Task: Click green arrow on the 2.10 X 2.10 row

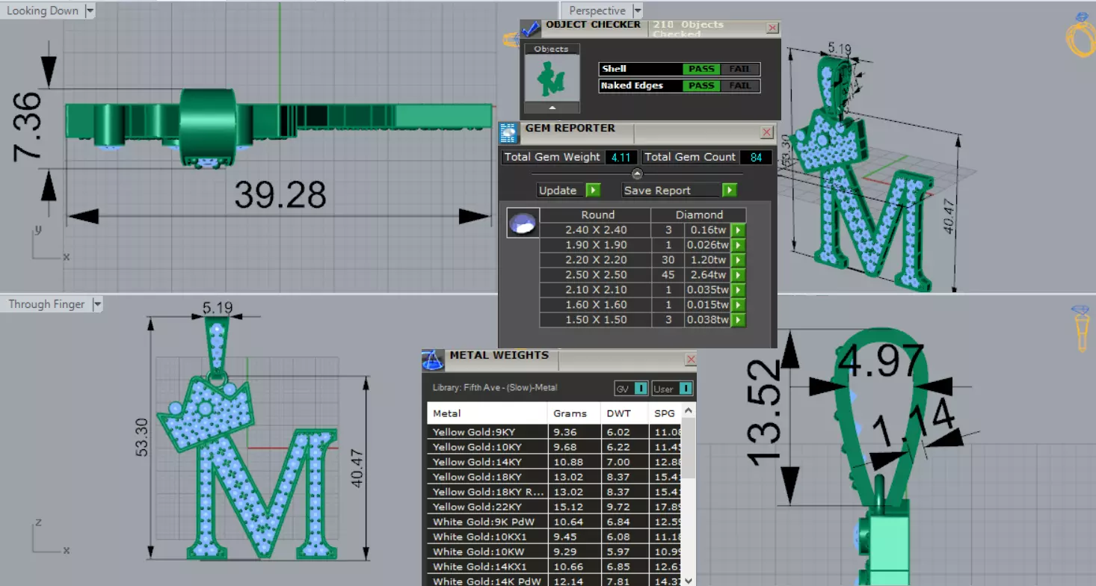Action: 738,290
